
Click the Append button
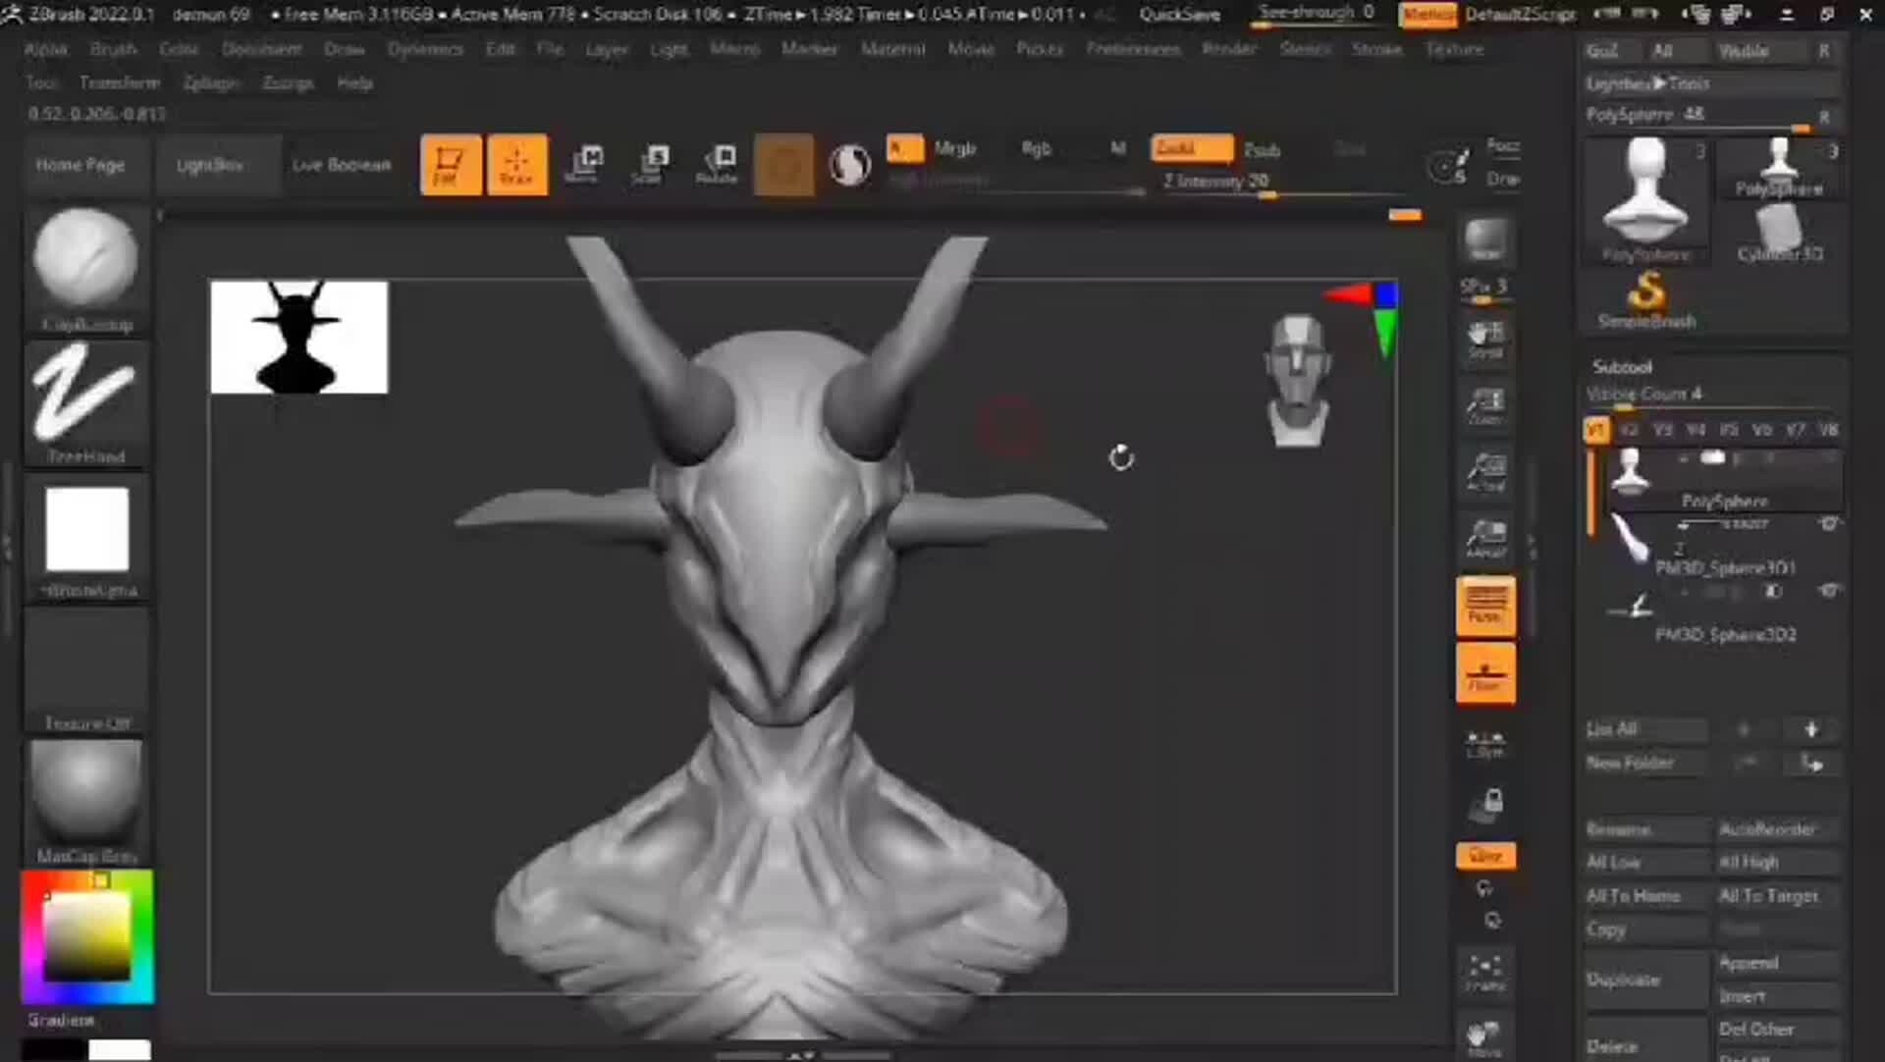(x=1750, y=962)
